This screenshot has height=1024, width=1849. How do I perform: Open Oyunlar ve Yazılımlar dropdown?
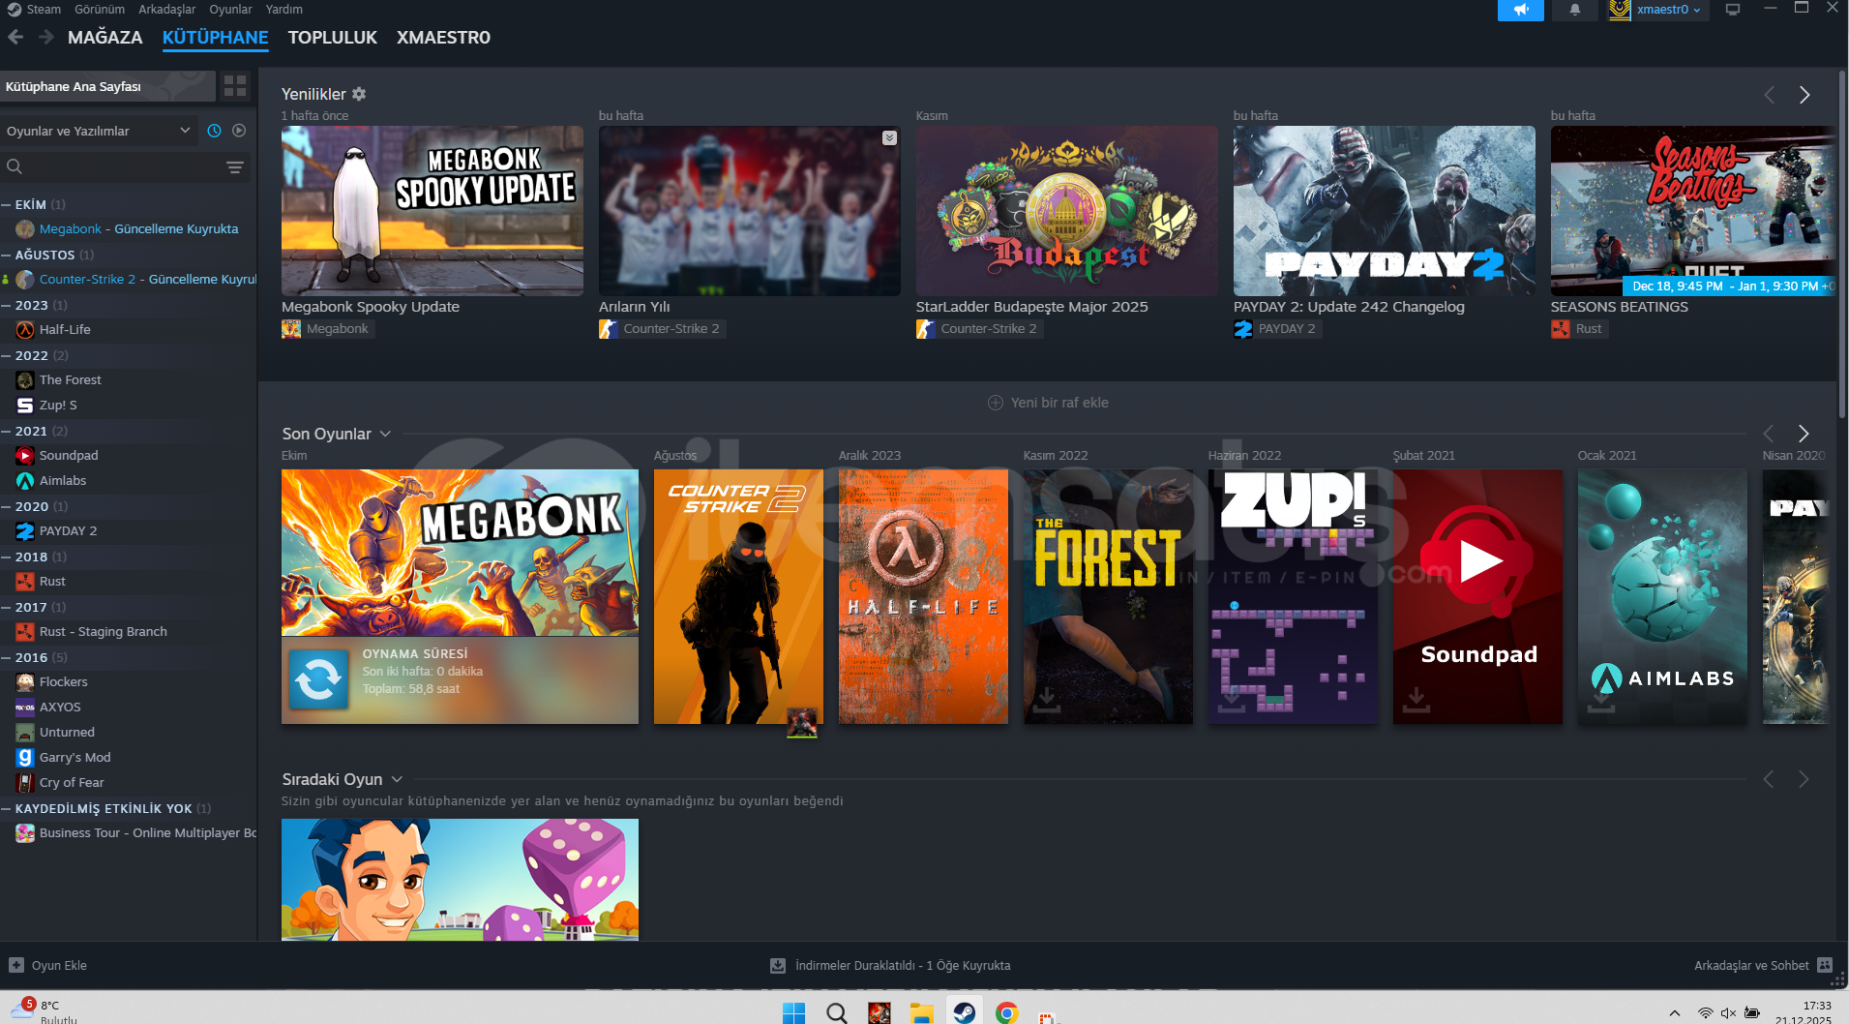pyautogui.click(x=99, y=131)
